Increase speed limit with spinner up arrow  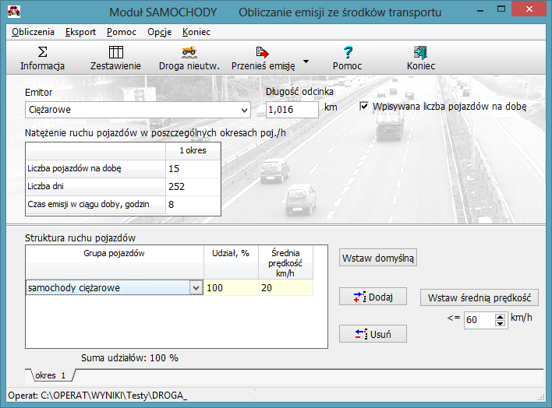tap(500, 317)
